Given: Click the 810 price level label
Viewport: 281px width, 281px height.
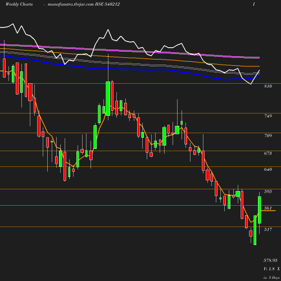Looking at the screenshot, I should click(x=268, y=86).
